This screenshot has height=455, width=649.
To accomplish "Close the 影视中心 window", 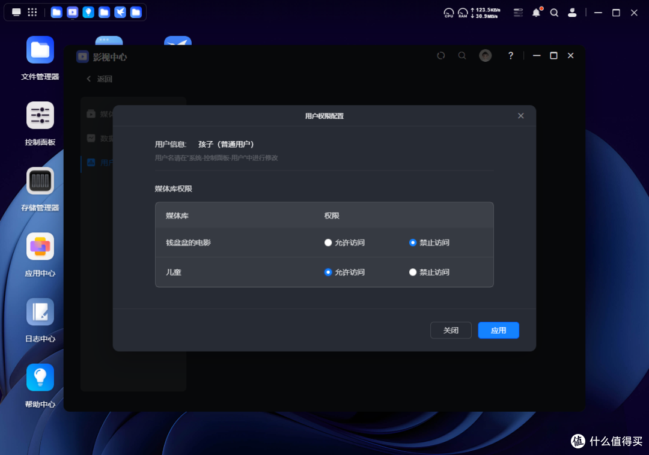I will pos(570,55).
